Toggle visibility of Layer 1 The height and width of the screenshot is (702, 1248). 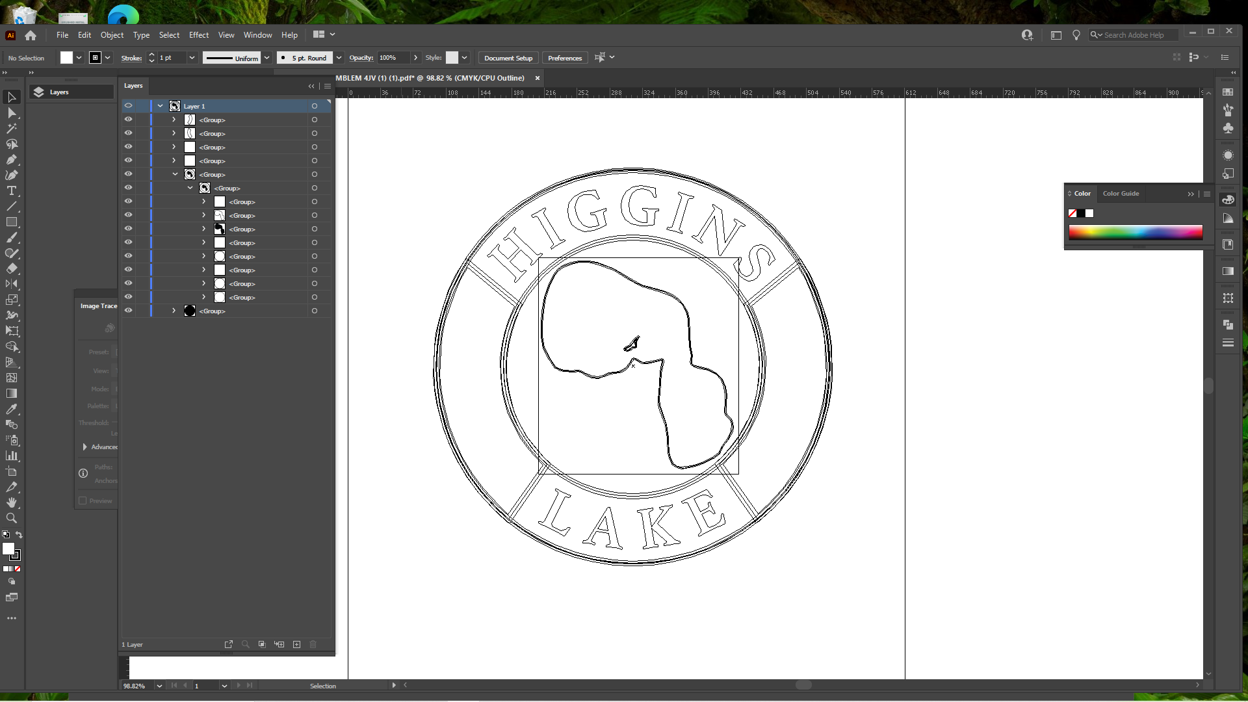click(x=128, y=106)
